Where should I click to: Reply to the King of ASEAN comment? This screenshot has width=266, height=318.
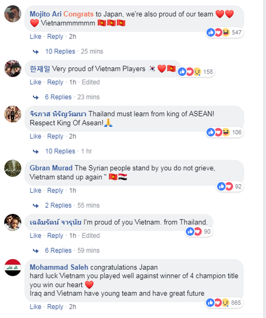55,136
